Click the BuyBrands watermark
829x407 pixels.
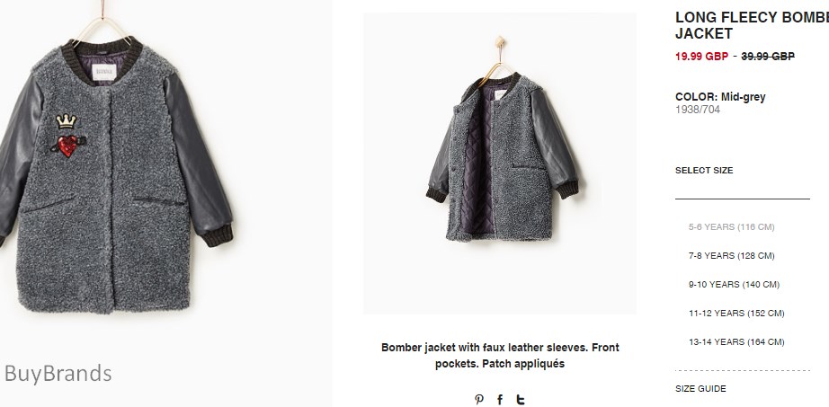(58, 373)
